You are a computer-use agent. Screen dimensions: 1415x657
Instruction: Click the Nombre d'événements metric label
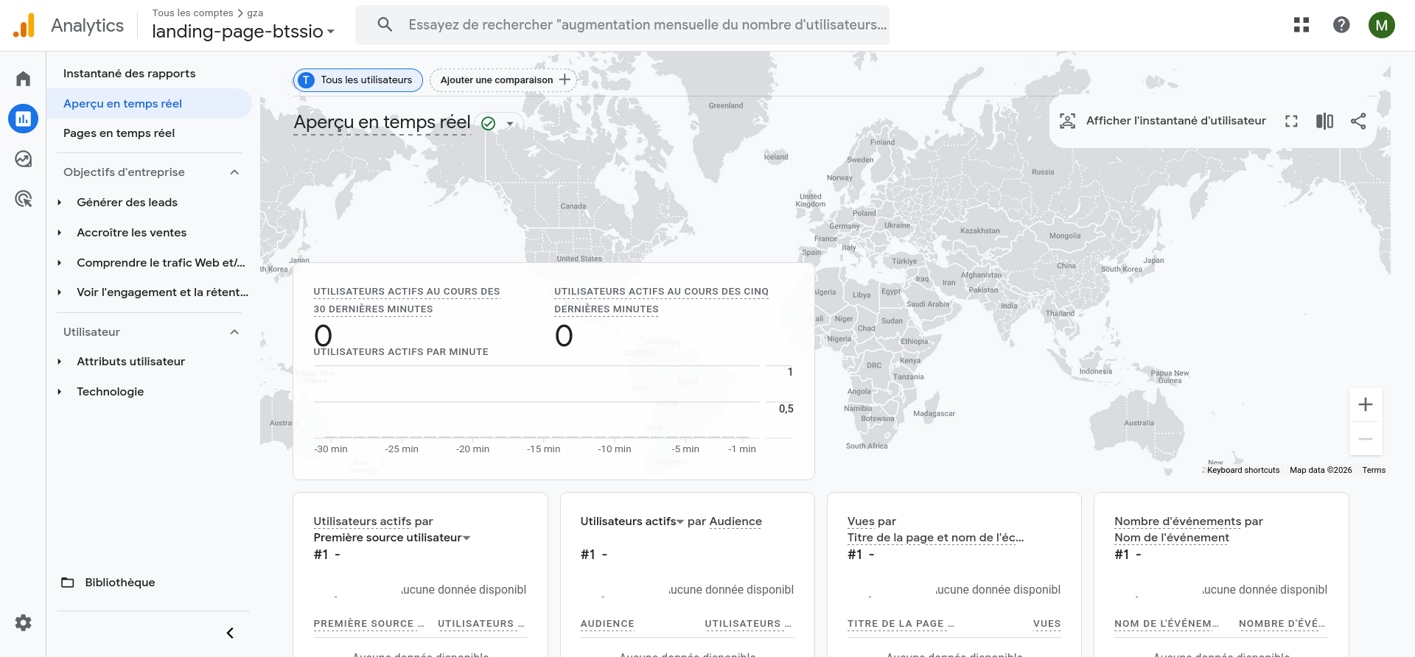[1178, 521]
